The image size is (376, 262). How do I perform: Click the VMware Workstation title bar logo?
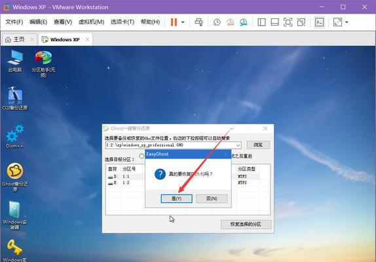tap(7, 7)
